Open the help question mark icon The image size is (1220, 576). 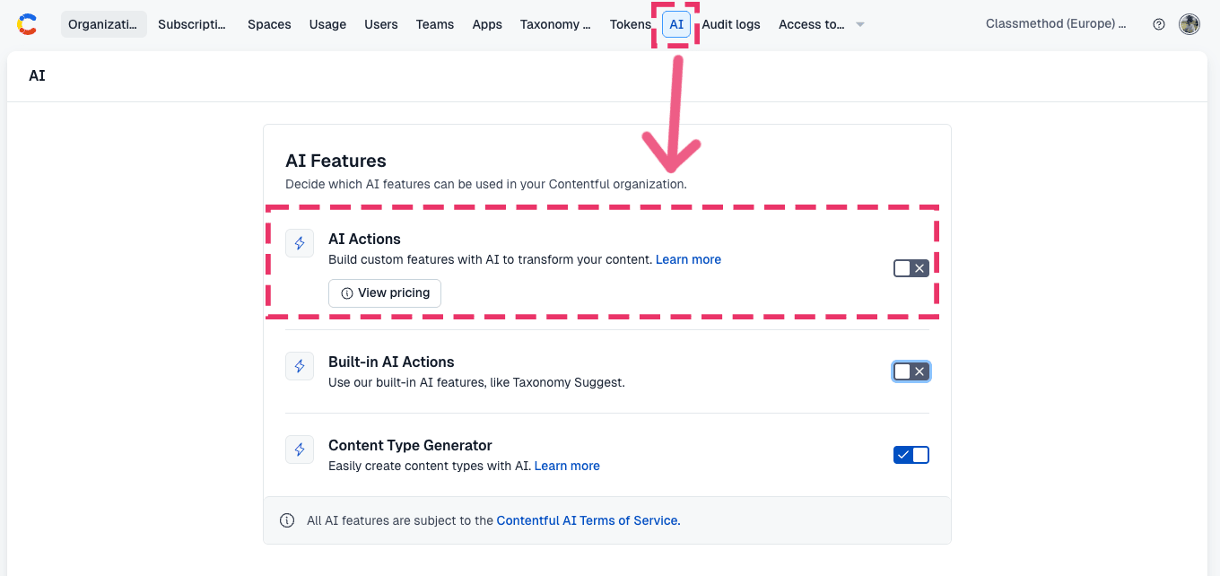[1159, 24]
